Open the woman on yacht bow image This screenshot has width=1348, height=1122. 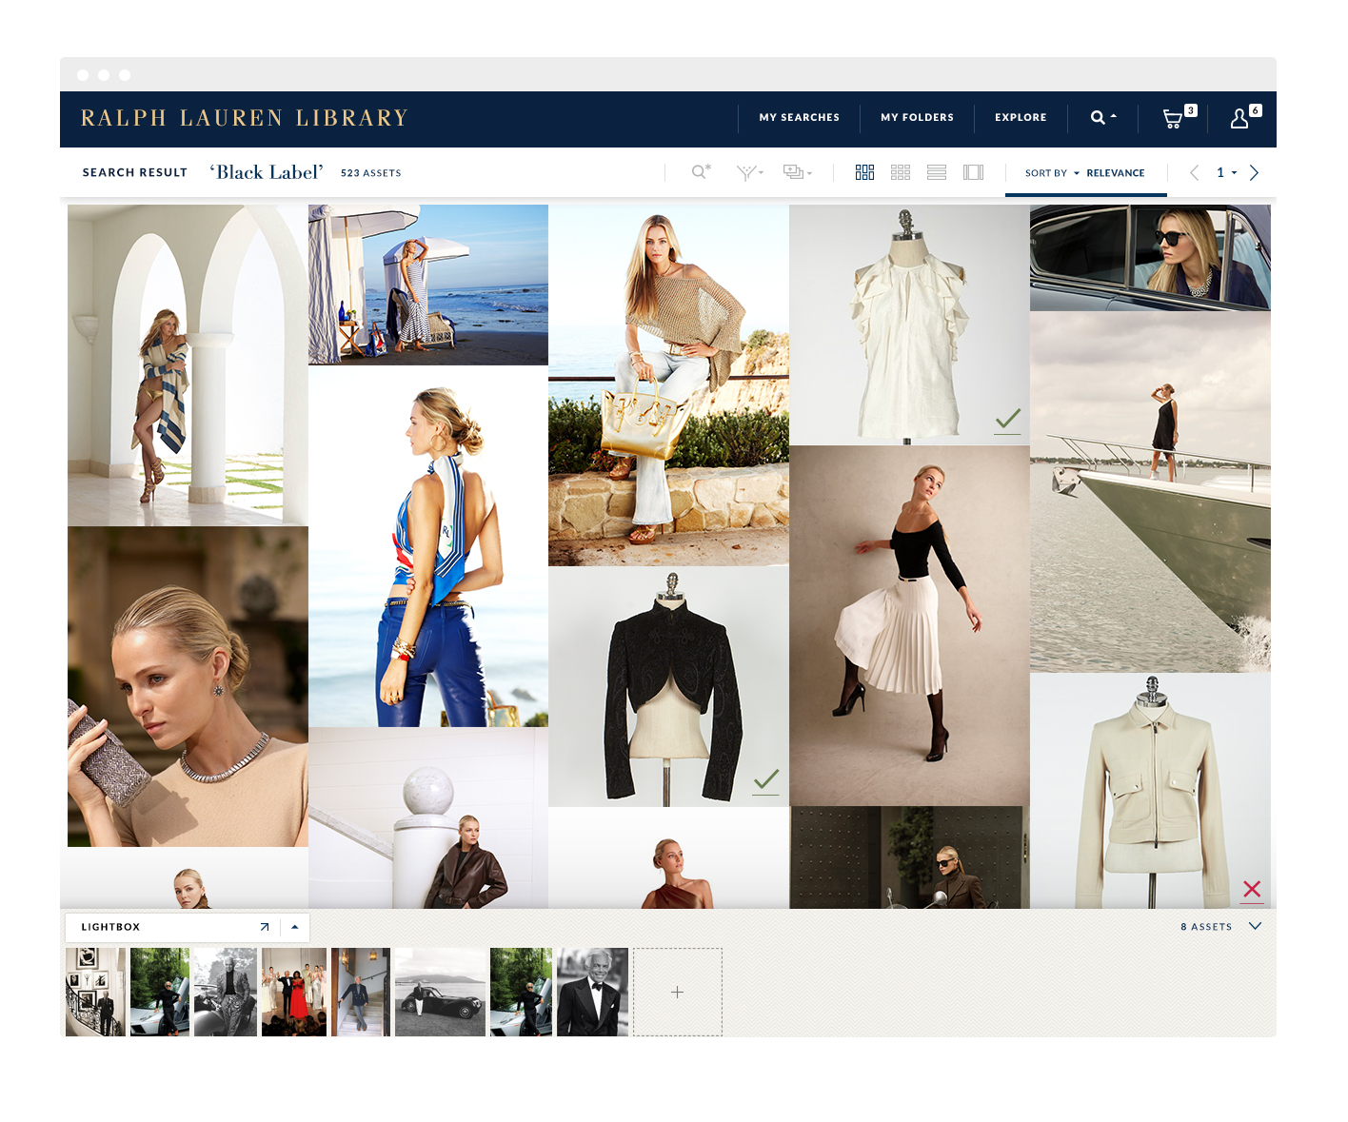click(x=1150, y=492)
